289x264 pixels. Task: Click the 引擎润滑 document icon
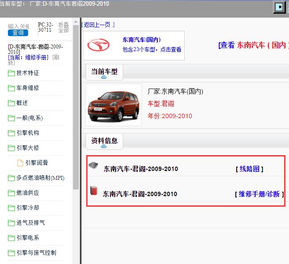pos(20,163)
